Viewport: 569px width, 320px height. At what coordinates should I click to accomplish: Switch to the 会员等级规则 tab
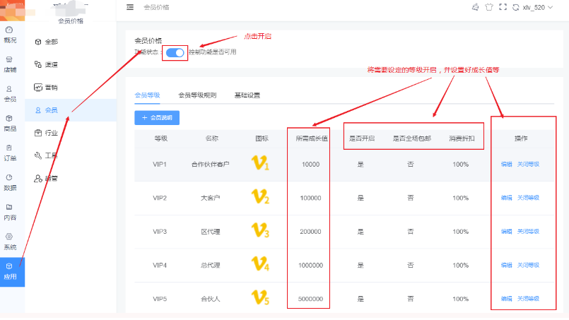coord(197,95)
